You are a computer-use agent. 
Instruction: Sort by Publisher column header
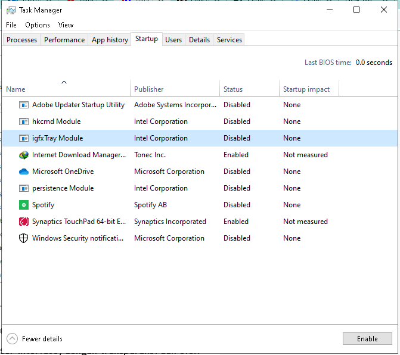[148, 89]
